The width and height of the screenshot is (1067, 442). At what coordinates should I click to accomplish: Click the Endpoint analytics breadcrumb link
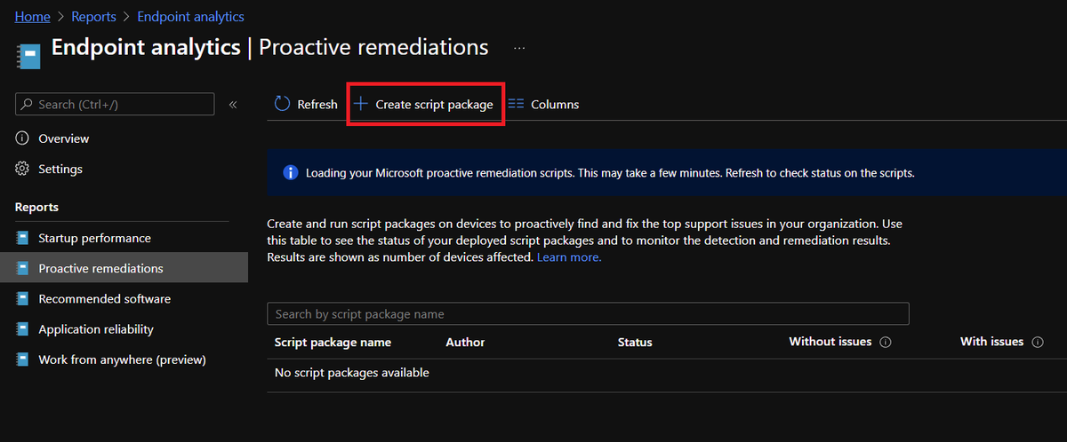tap(190, 17)
